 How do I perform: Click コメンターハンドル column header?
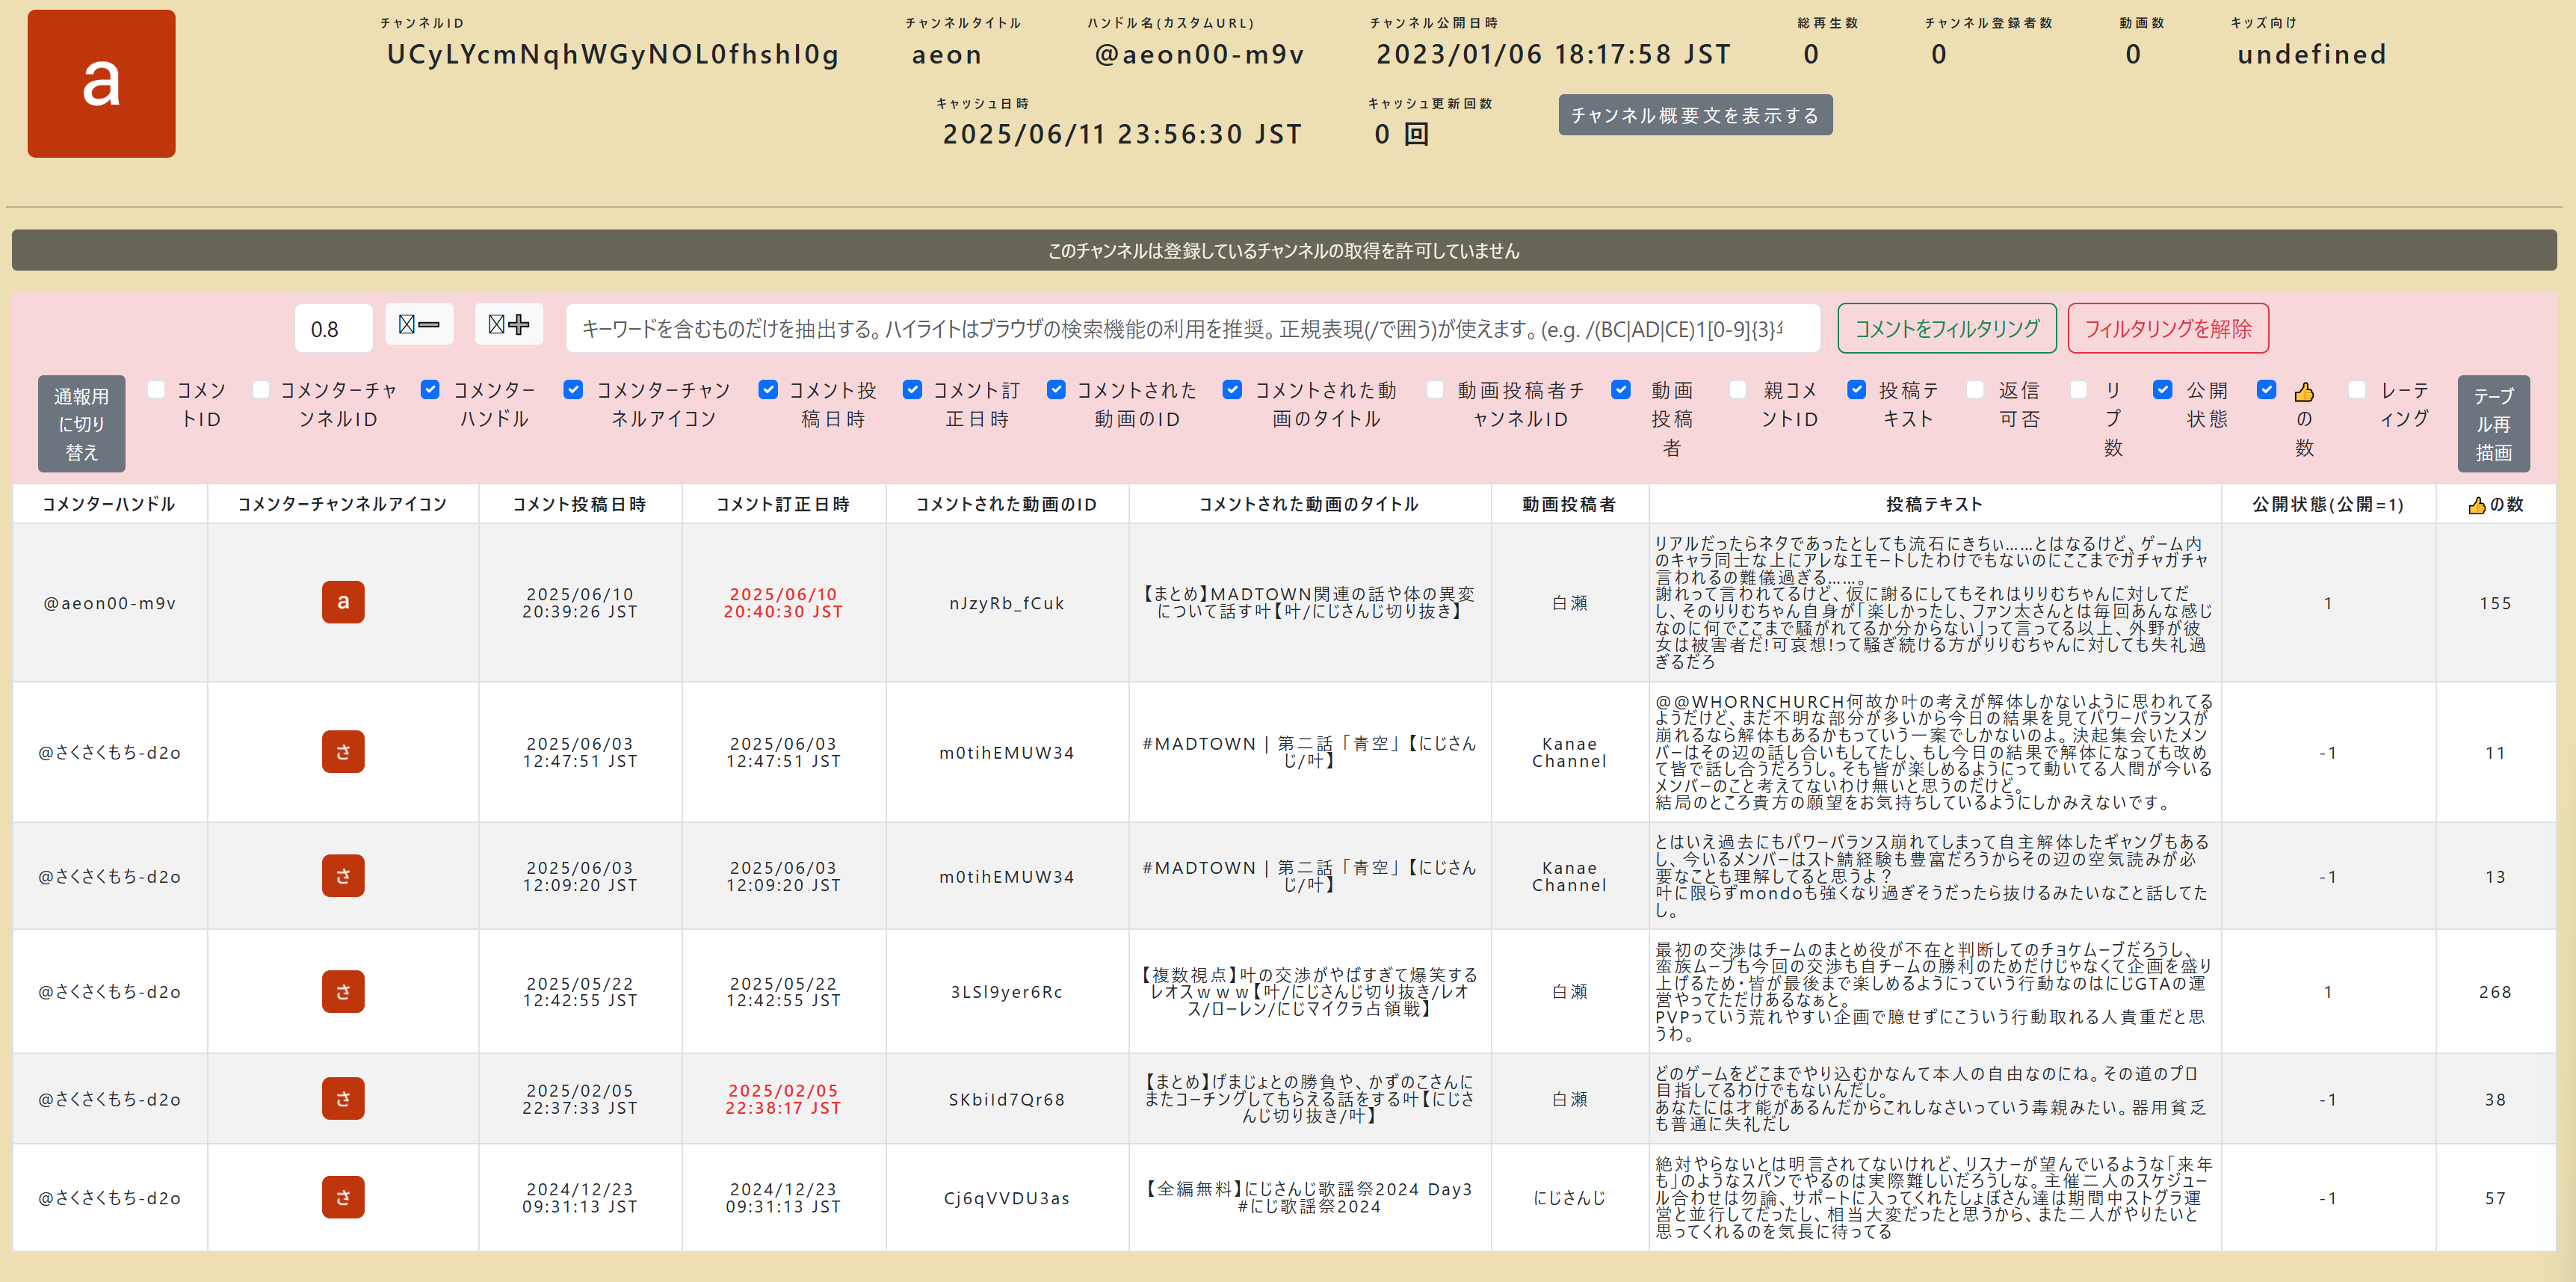109,504
